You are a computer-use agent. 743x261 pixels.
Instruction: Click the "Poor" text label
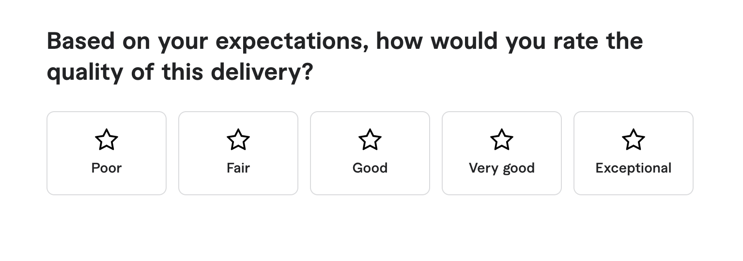point(107,168)
